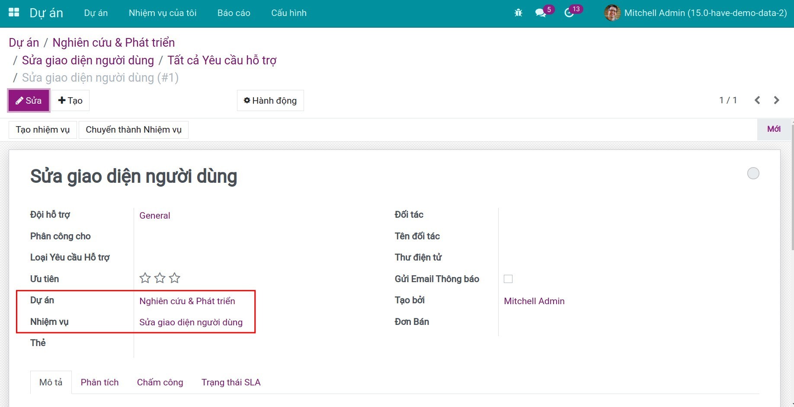Go to previous record arrow
Viewport: 794px width, 407px height.
pos(757,100)
